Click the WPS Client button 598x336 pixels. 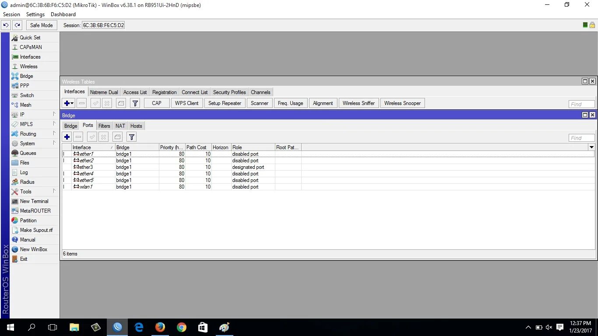[x=187, y=103]
